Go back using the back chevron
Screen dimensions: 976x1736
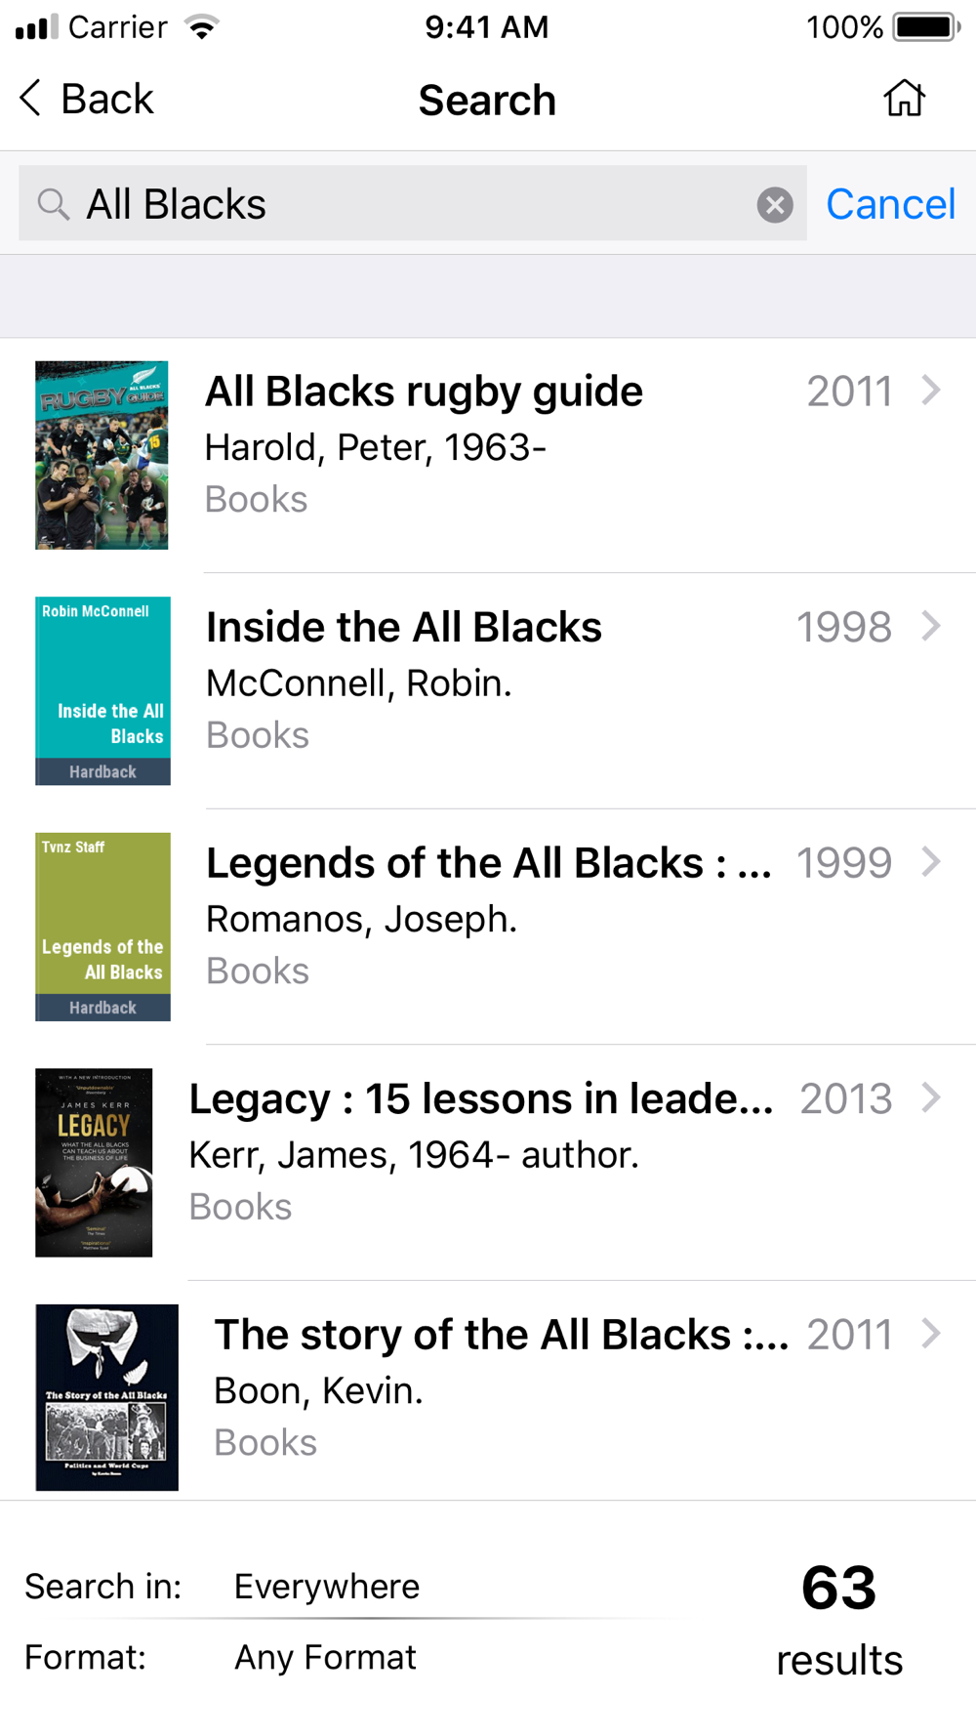click(x=31, y=99)
